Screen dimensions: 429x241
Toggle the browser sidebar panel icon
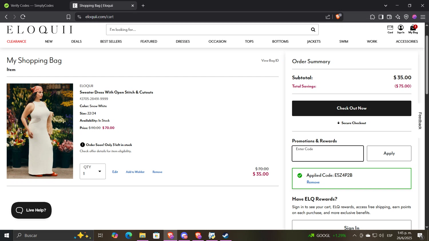[381, 17]
